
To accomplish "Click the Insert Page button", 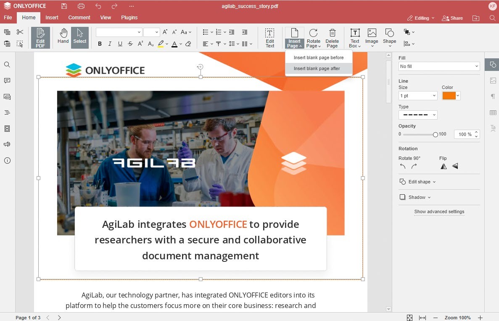I will click(294, 38).
